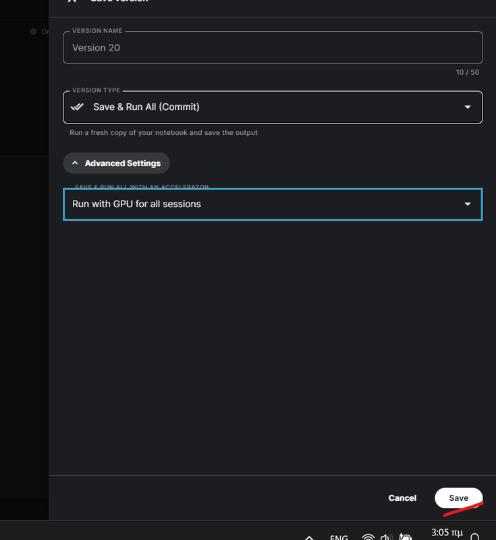Screen dimensions: 496x540
Task: Click the volume speaker icon in system tray
Action: [386, 537]
